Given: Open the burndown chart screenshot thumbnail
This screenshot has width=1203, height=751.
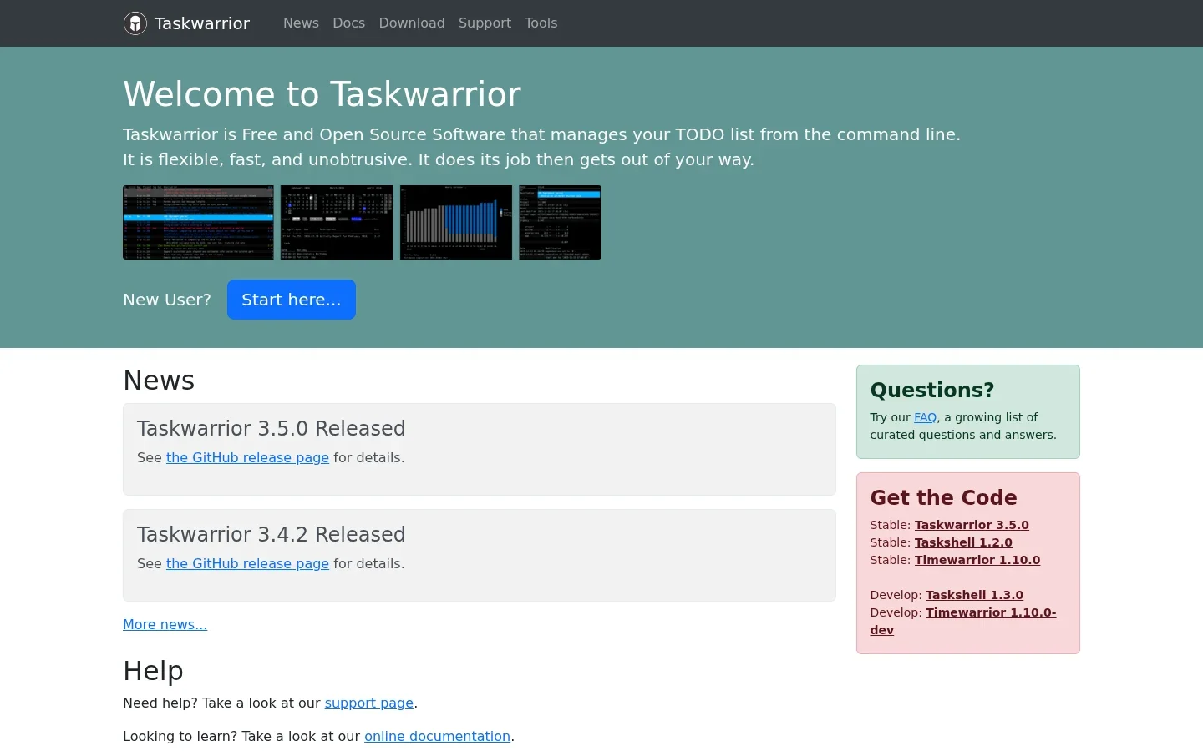Looking at the screenshot, I should [456, 222].
